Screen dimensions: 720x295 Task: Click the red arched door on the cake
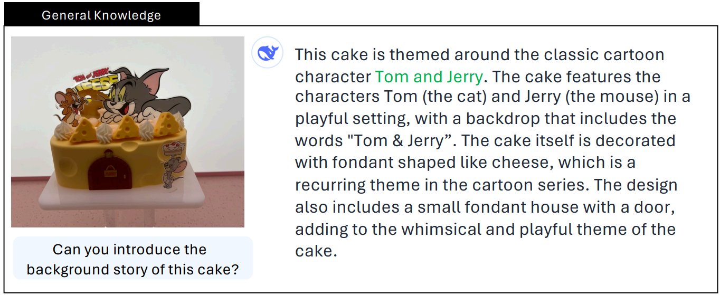[x=109, y=172]
